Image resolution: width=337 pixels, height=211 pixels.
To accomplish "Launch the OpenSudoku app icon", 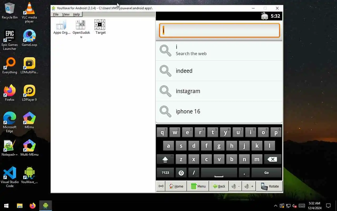I will tap(81, 29).
